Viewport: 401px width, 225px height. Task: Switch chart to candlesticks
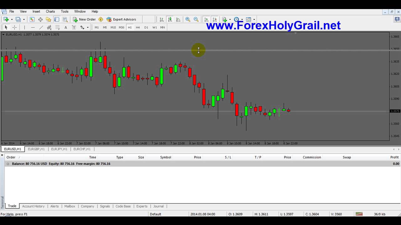coord(170,19)
